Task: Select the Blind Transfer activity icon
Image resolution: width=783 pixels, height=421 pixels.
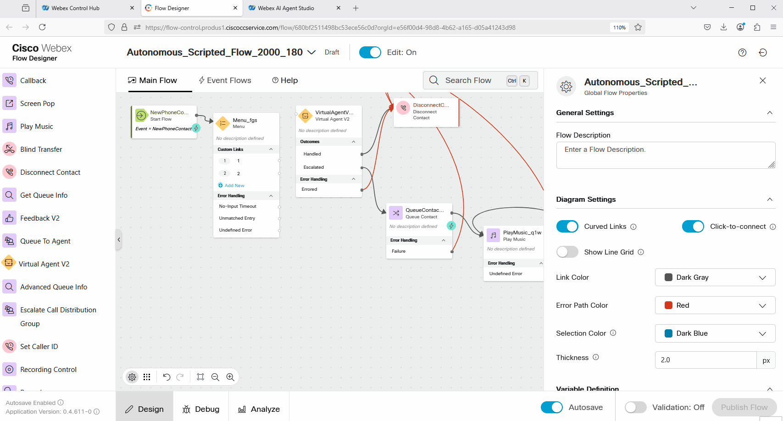Action: coord(9,149)
